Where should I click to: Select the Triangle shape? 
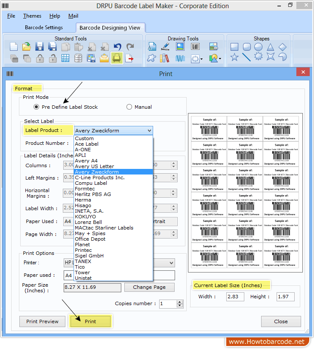(x=271, y=47)
